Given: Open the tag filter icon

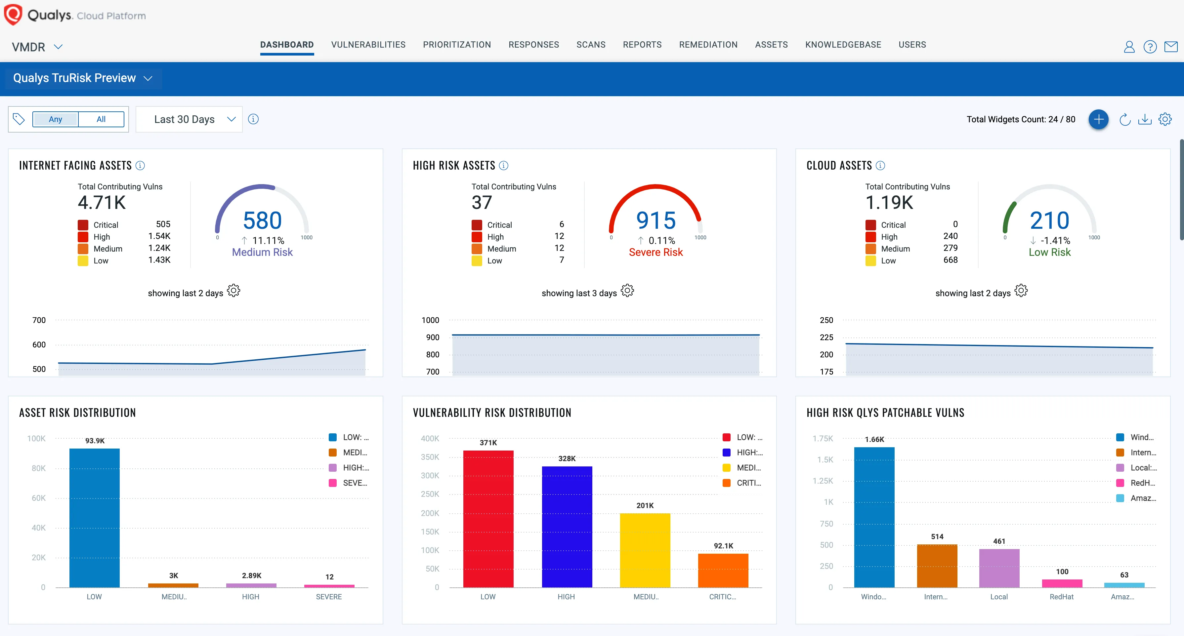Looking at the screenshot, I should click(19, 119).
